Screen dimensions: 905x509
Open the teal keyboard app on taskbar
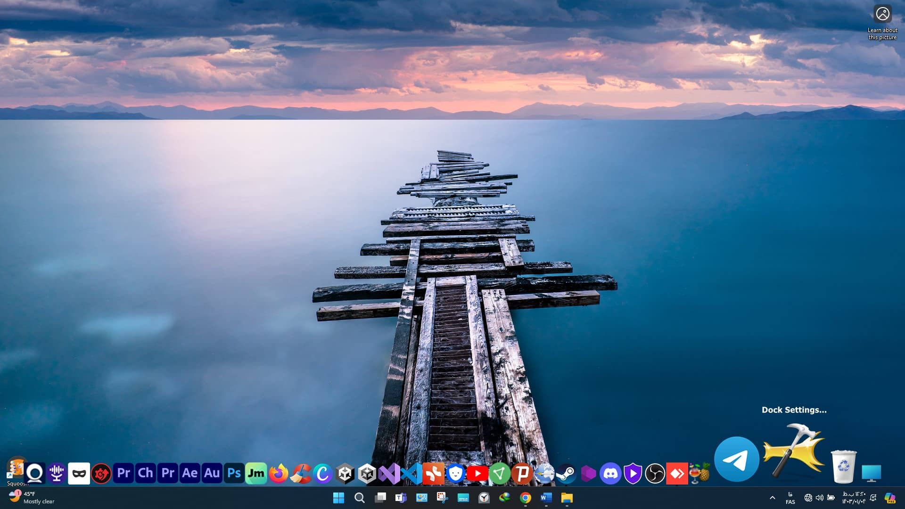click(463, 498)
